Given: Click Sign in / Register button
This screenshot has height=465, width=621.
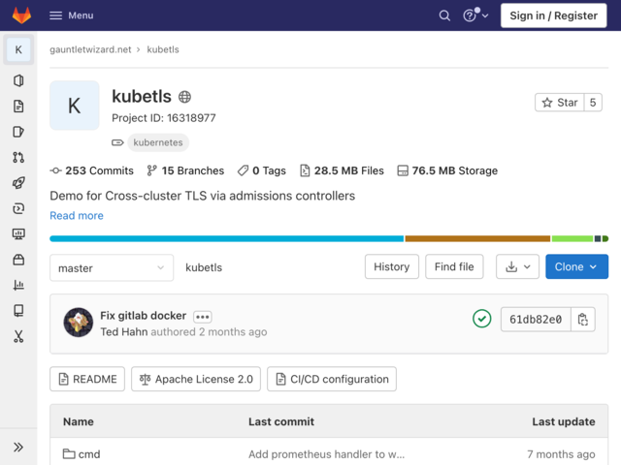Looking at the screenshot, I should click(553, 15).
